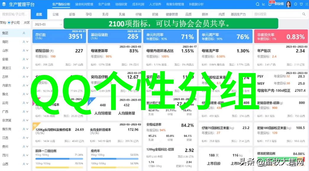This screenshot has width=309, height=171.
Task: Open the 单元满产率 summary card
Action: pyautogui.click(x=225, y=36)
